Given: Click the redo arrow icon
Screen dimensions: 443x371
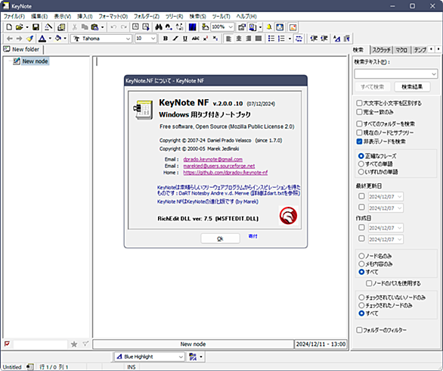Looking at the screenshot, I should [124, 27].
